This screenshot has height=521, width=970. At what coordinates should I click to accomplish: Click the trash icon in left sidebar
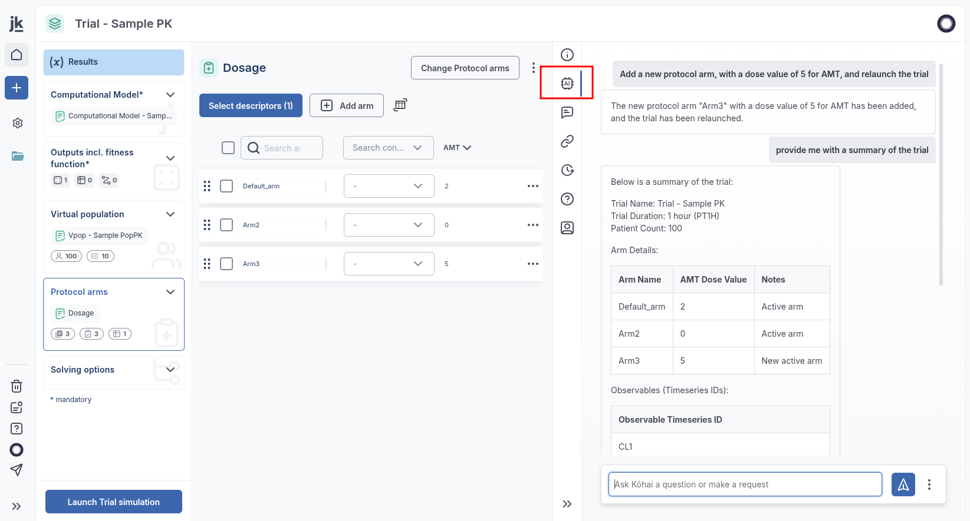[x=17, y=386]
